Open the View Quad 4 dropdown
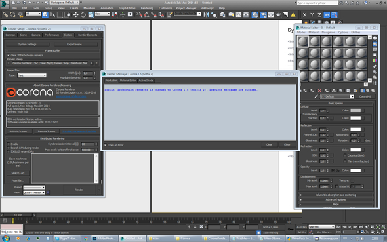The width and height of the screenshot is (387, 242). tap(34, 193)
